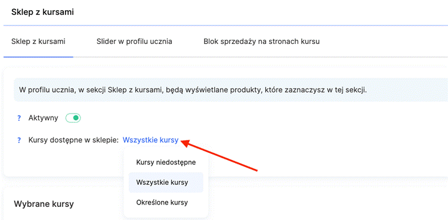Click the blue underline beneath the active tab

(38, 57)
